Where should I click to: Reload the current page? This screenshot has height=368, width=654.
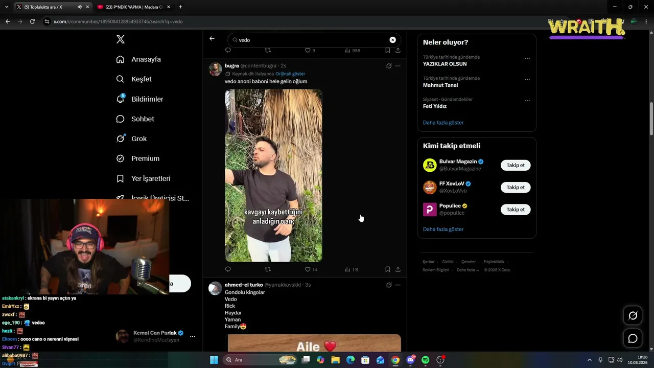(32, 21)
